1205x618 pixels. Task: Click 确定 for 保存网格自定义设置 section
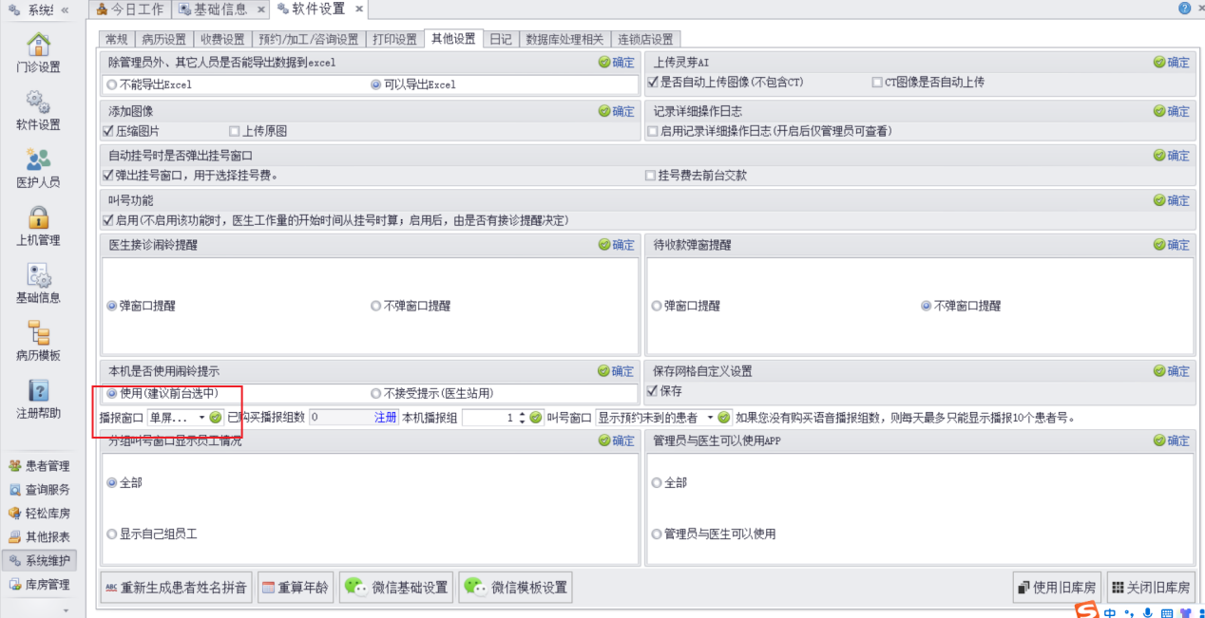[x=1172, y=371]
